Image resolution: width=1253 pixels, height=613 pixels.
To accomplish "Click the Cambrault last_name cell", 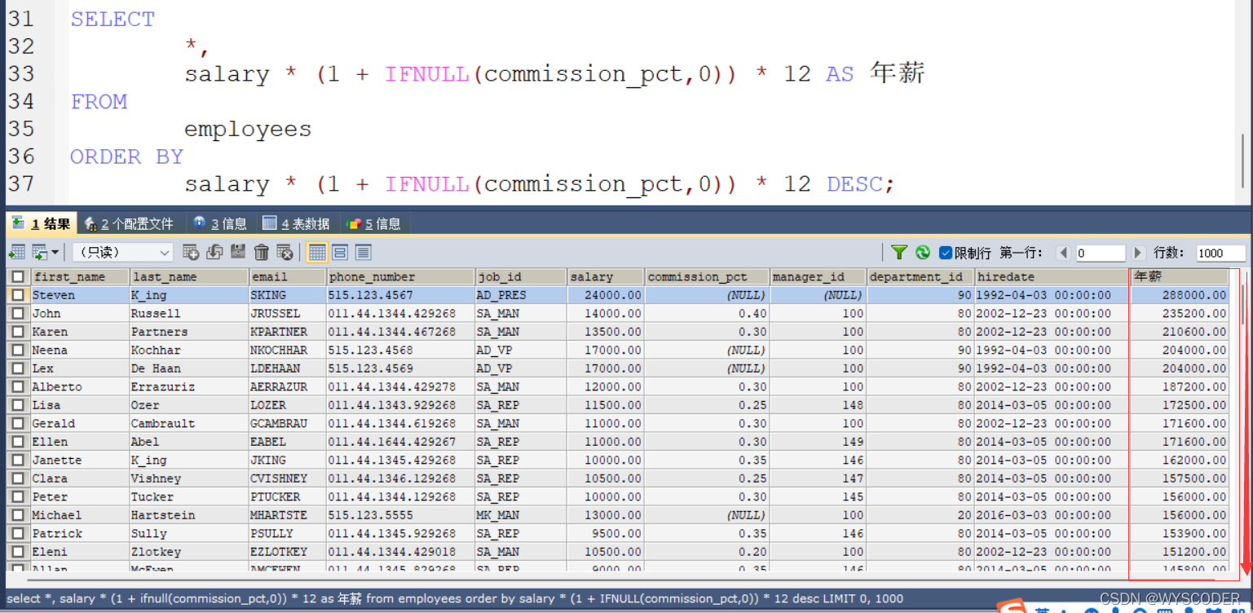I will [189, 424].
